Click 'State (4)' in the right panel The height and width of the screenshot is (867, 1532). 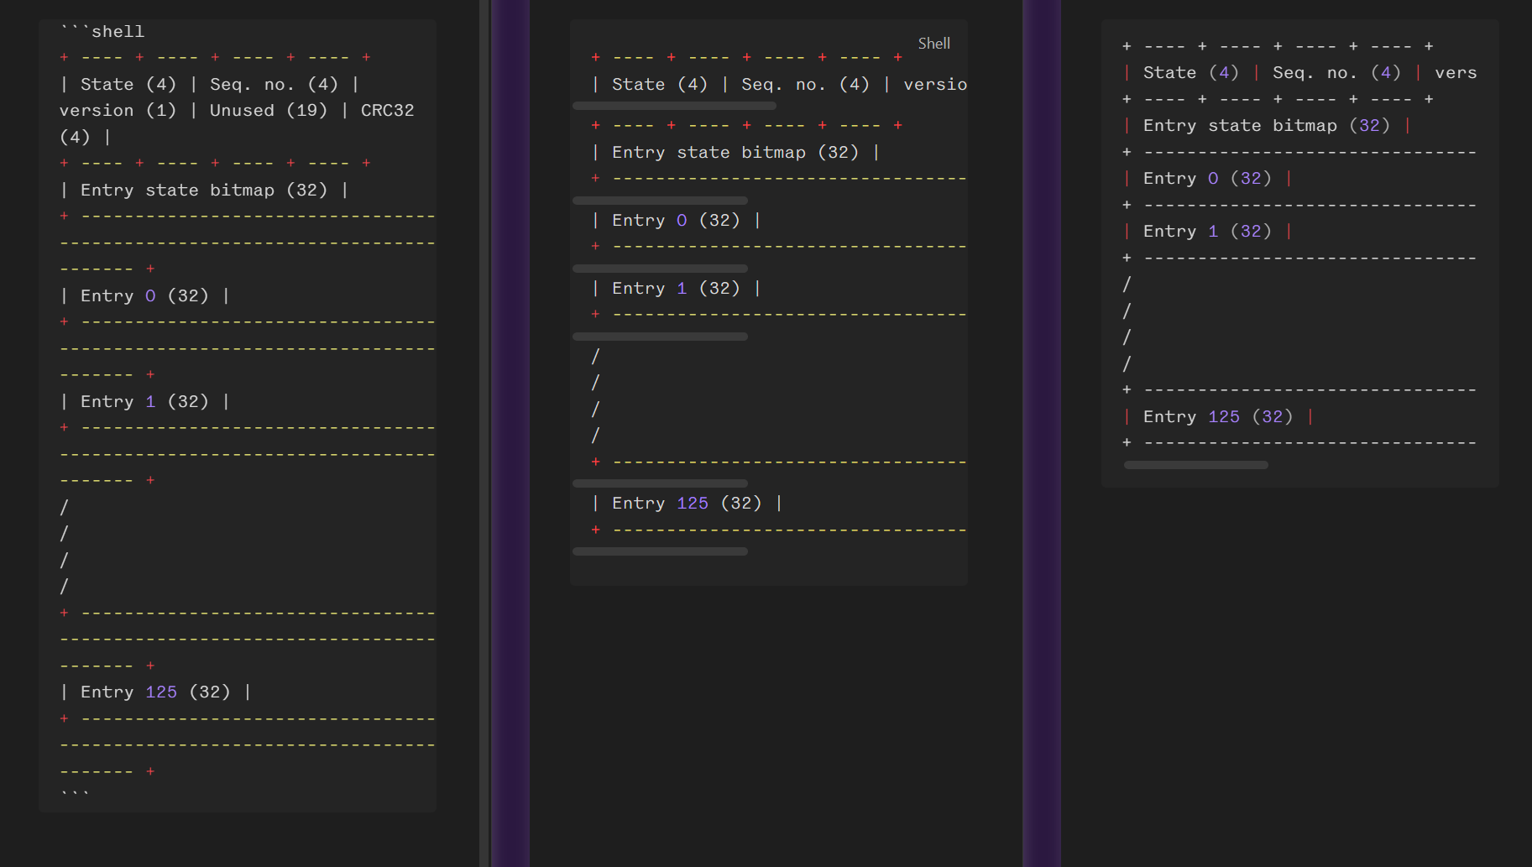[1191, 72]
